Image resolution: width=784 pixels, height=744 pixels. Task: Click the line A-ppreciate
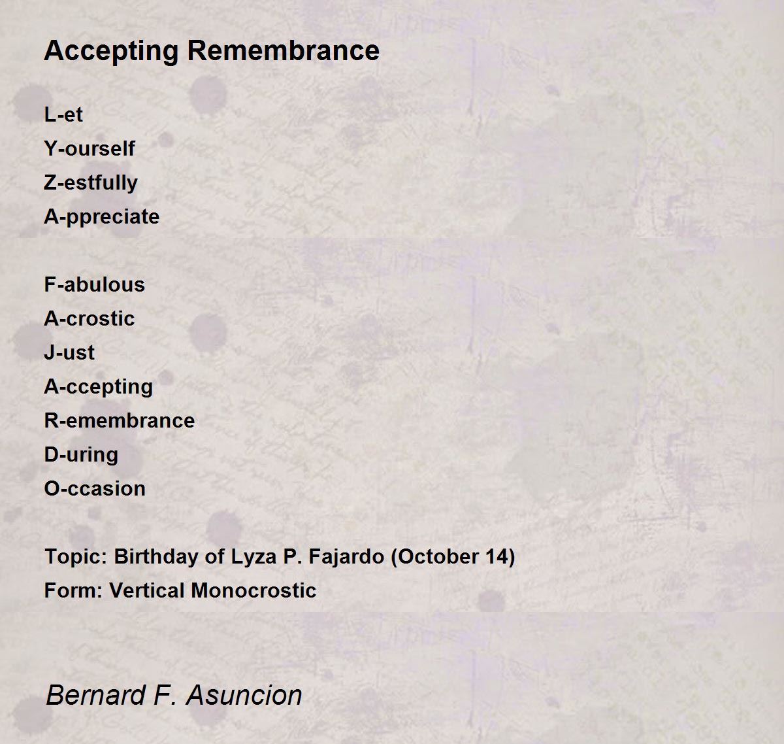(102, 217)
